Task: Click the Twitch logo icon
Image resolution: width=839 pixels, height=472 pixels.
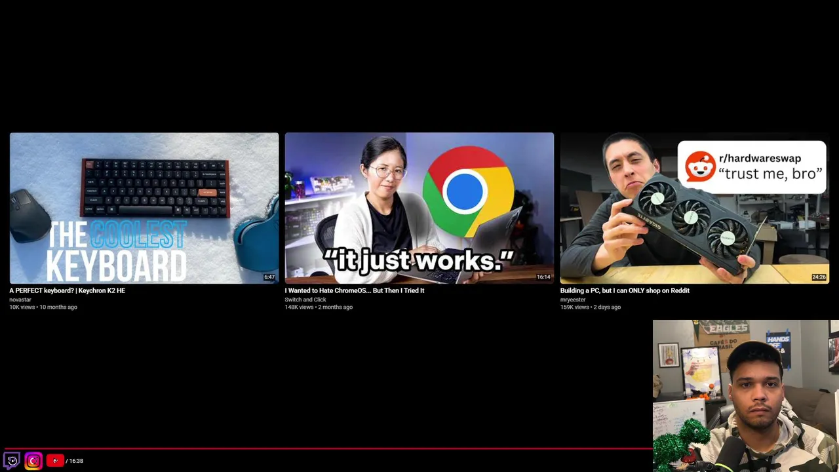Action: pos(12,461)
